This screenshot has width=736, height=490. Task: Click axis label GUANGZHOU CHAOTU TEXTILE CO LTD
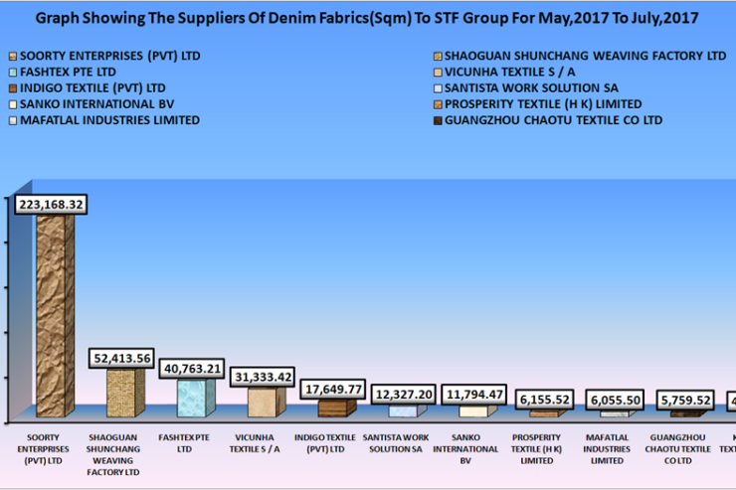coord(677,448)
